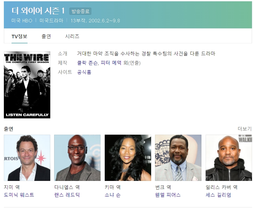
Task: Click the photo above 일리스 카버 역
Action: pyautogui.click(x=229, y=158)
